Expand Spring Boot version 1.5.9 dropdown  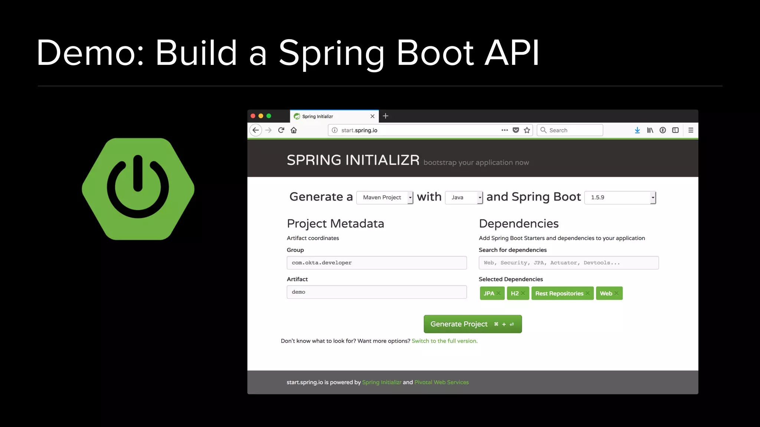[x=620, y=198]
